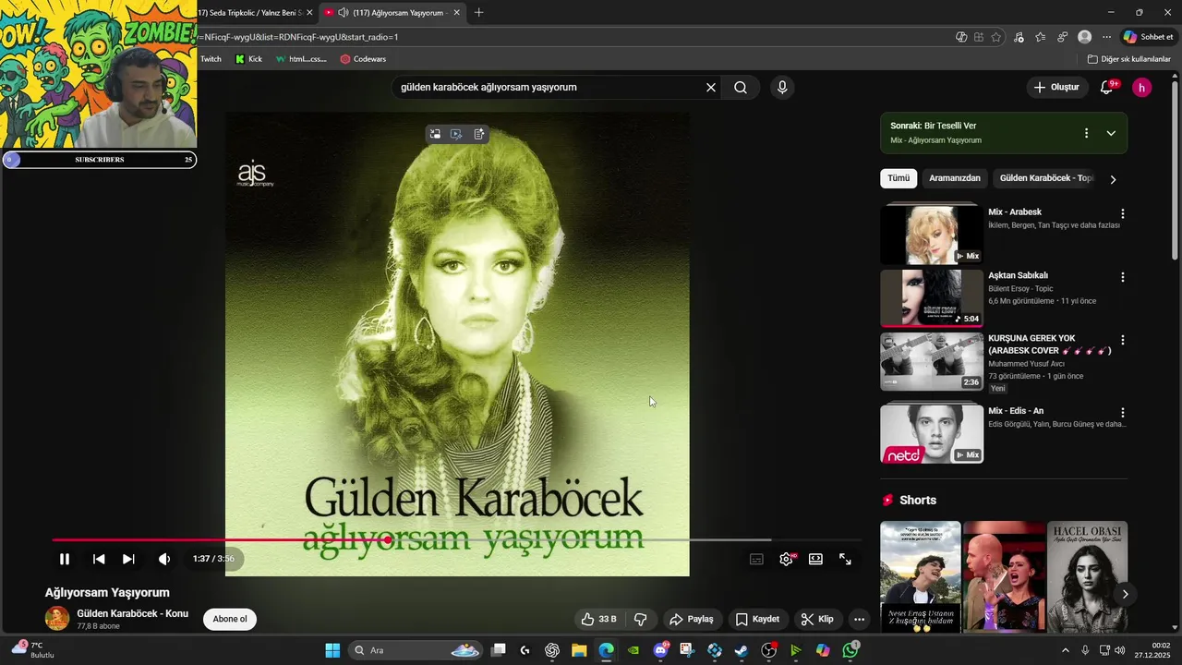Open Kick bookmark

(x=248, y=59)
